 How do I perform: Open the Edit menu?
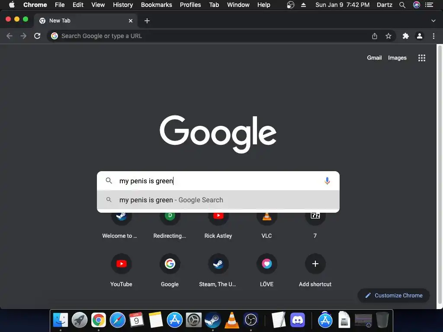[x=78, y=5]
